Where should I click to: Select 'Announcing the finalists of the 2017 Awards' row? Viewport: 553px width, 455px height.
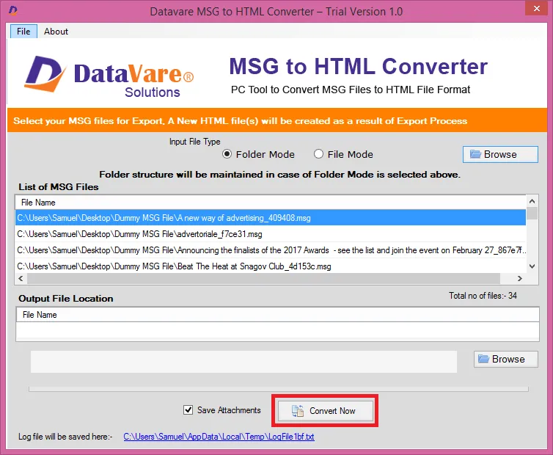(271, 250)
